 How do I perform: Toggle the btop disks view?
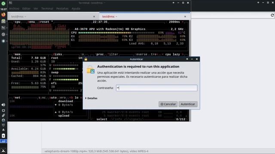(58, 54)
